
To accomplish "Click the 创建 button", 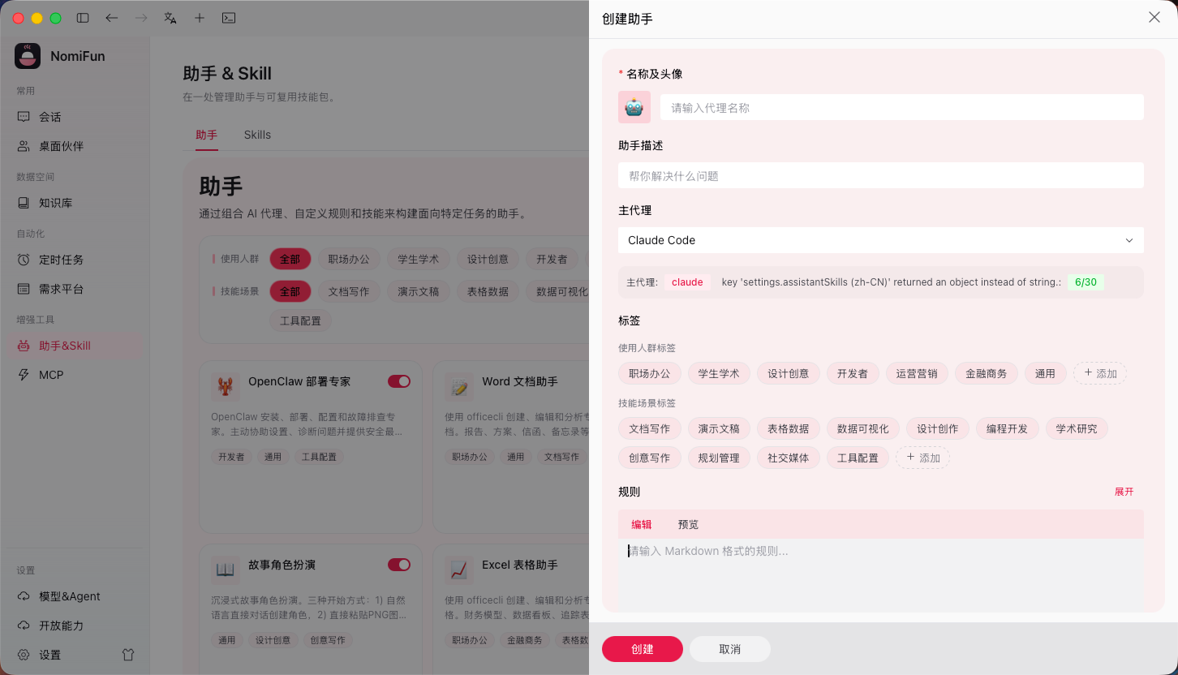I will click(643, 649).
